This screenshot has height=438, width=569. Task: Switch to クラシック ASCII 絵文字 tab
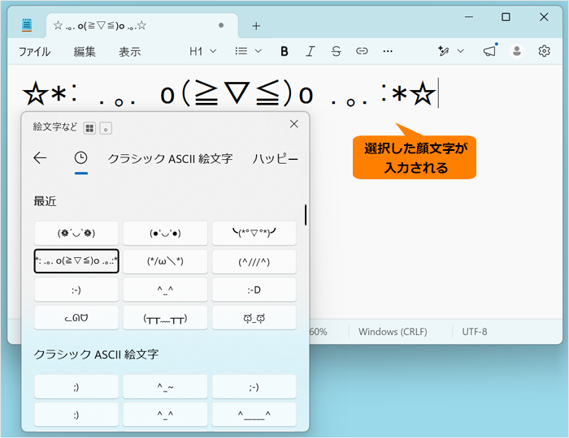click(x=170, y=158)
